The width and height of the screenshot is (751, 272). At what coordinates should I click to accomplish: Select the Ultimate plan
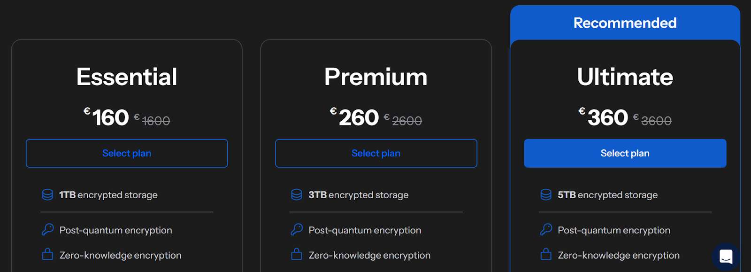(x=624, y=153)
